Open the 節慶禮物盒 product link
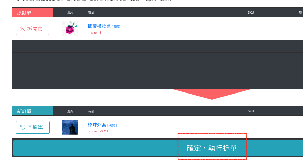Image resolution: width=303 pixels, height=161 pixels. click(99, 26)
